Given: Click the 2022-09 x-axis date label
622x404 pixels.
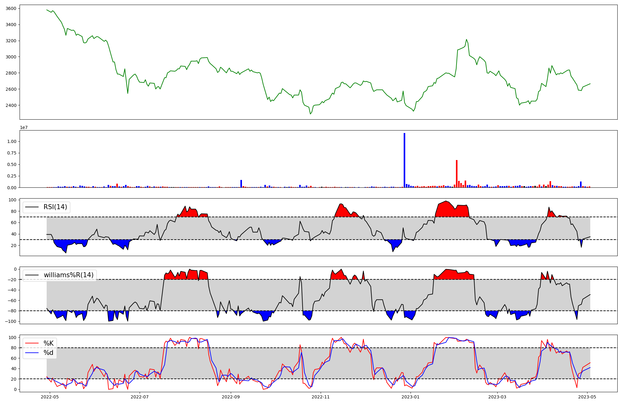Looking at the screenshot, I should pos(231,397).
